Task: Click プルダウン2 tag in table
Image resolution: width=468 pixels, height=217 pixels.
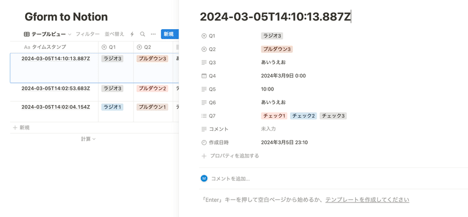Action: click(152, 89)
